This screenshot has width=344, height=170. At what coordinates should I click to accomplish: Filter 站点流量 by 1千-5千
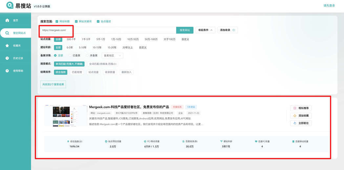[x=86, y=39]
